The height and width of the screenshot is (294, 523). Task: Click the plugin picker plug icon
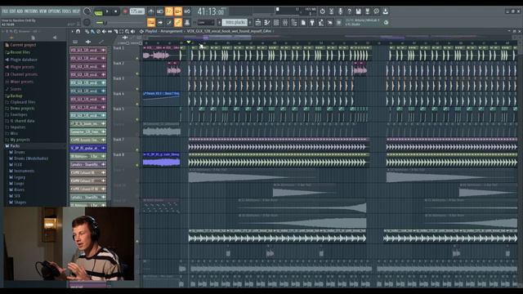312,22
